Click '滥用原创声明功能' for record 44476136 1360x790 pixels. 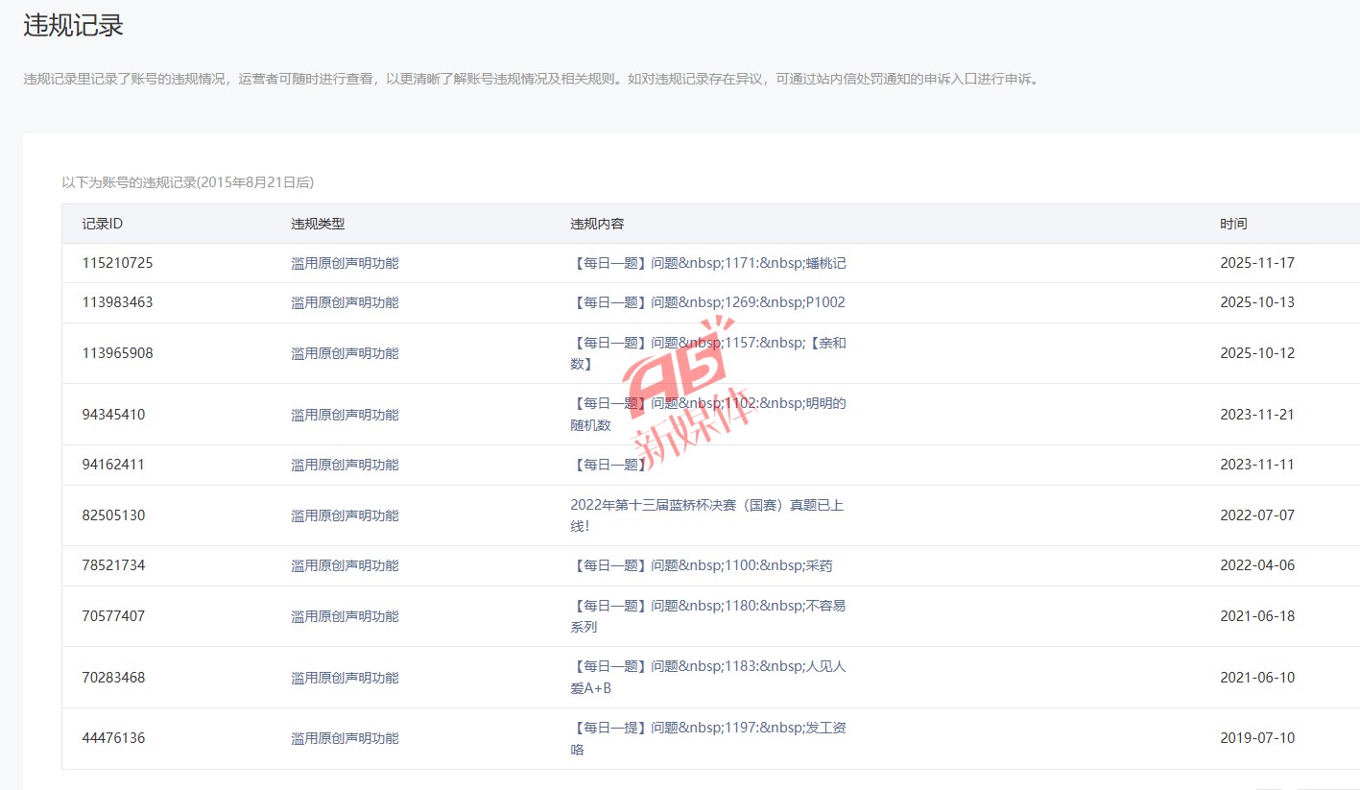(345, 738)
